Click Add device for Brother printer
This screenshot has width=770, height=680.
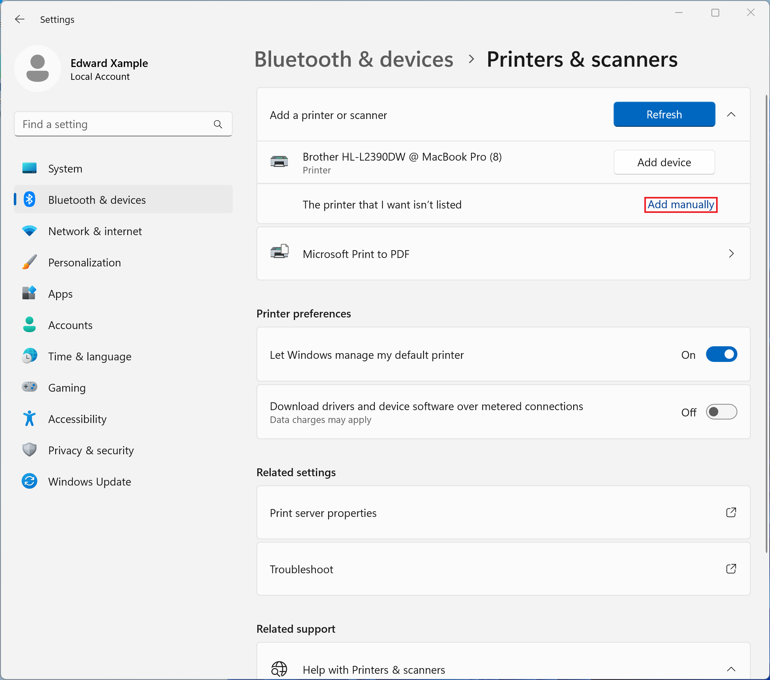click(x=664, y=162)
